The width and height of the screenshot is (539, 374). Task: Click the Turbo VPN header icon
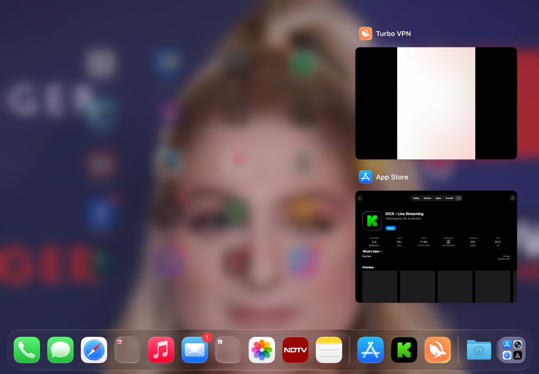(366, 34)
